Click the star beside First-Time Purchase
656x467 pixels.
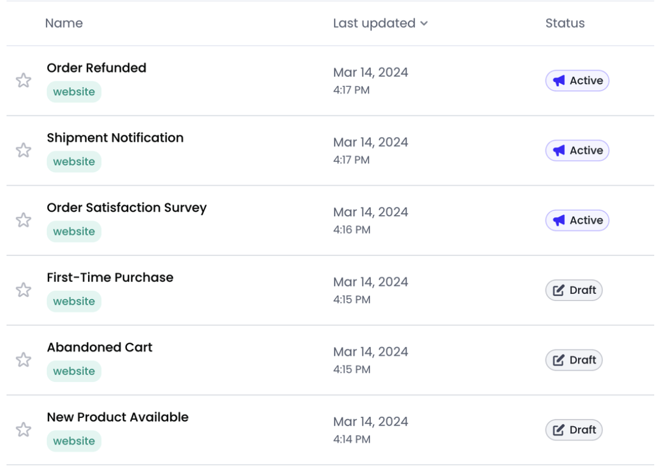tap(24, 290)
